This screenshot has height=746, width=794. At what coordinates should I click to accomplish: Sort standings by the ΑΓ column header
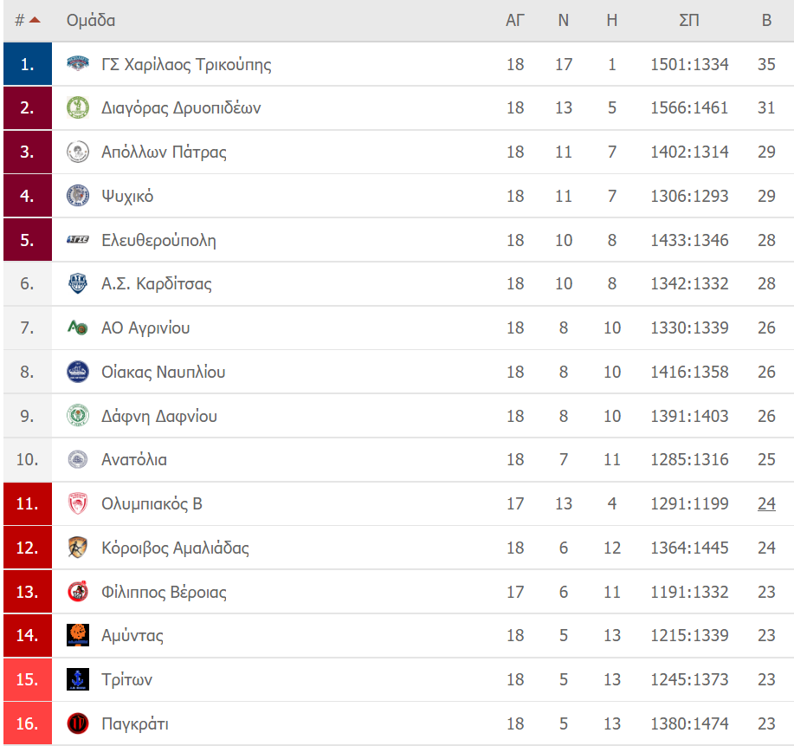[x=515, y=20]
